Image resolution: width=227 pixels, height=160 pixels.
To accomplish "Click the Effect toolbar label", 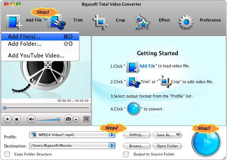I will [164, 20].
